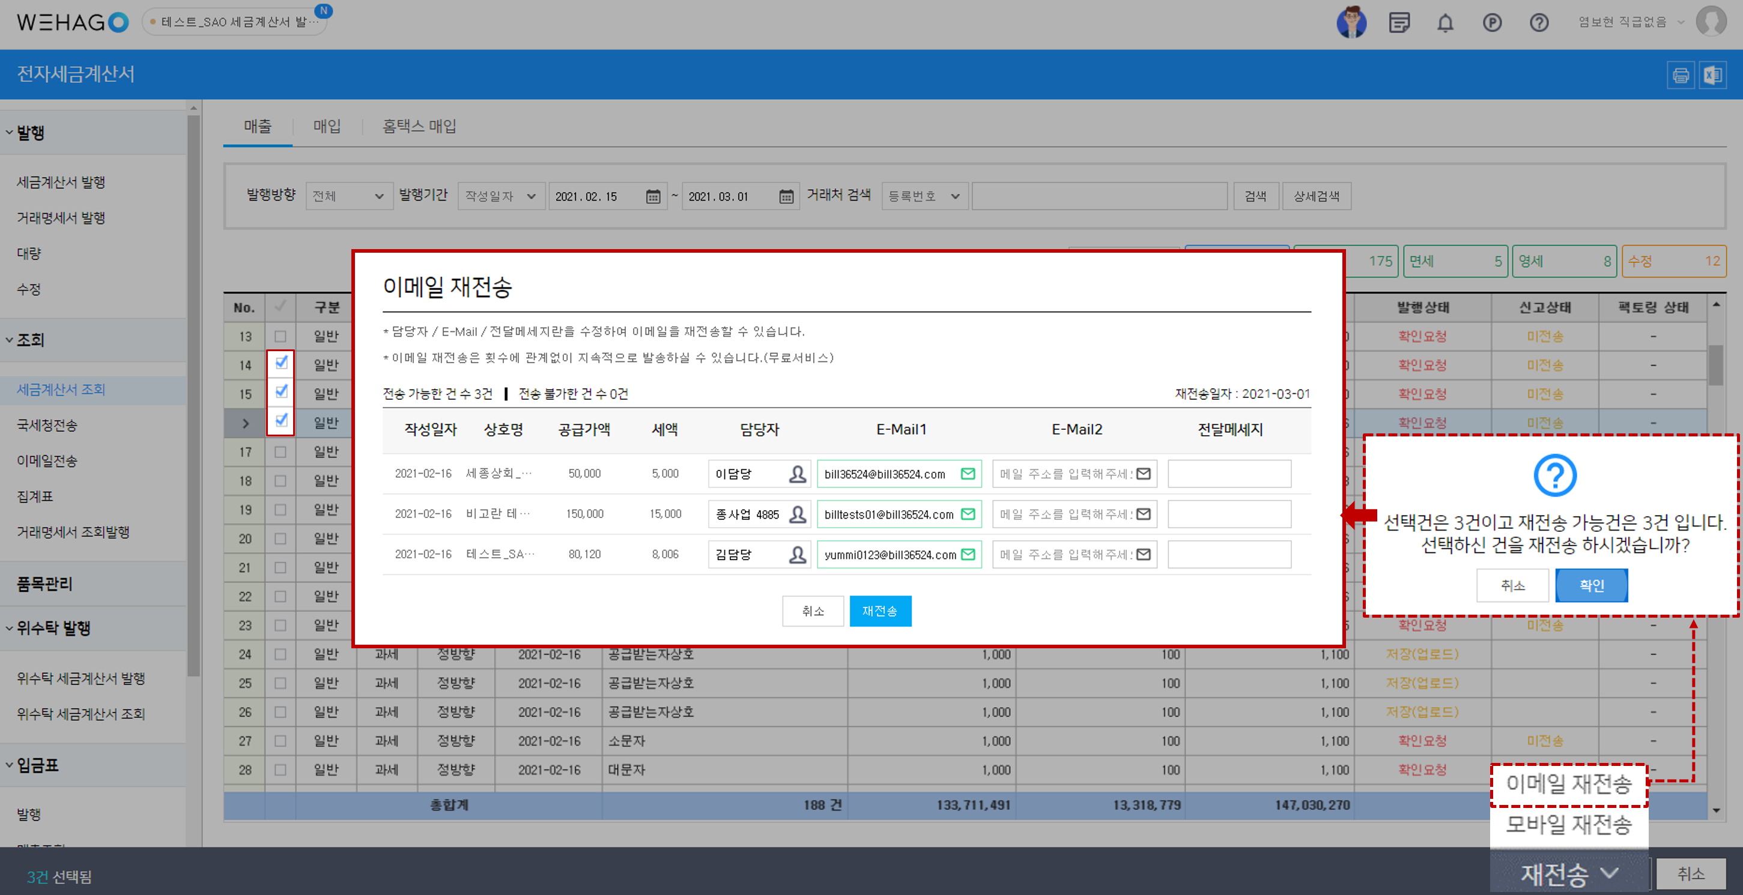Uncheck the checkbox in row 15
This screenshot has width=1743, height=895.
(281, 392)
